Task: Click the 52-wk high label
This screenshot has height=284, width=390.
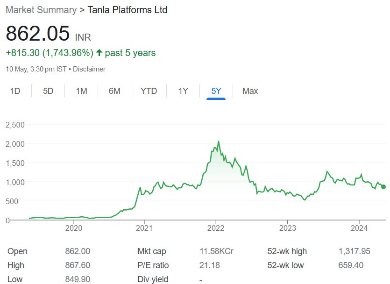Action: click(x=287, y=251)
